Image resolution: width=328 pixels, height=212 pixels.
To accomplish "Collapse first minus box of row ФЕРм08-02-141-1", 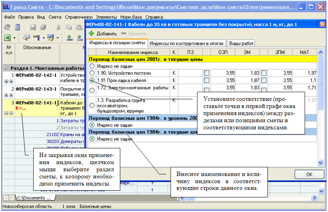I will pos(6,113).
